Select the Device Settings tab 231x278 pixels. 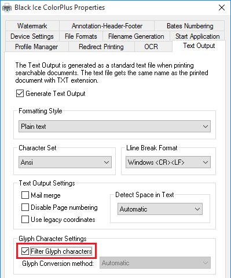32,36
